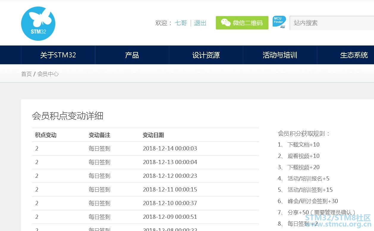Viewport: 374px width, 231px height.
Task: Click the 会员积分获取规则 heading
Action: point(304,133)
